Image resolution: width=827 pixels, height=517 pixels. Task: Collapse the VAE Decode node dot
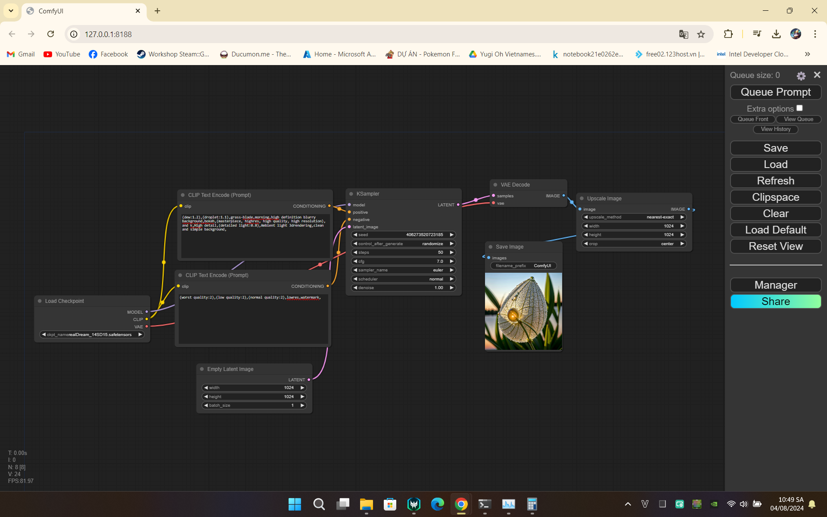click(495, 185)
